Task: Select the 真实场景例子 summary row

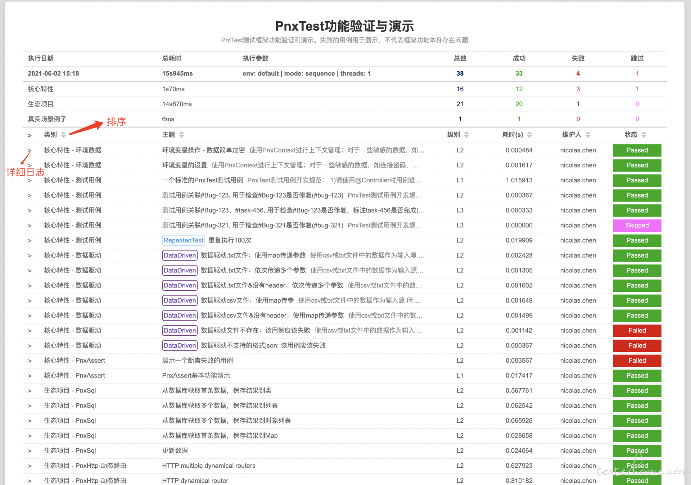Action: 344,119
